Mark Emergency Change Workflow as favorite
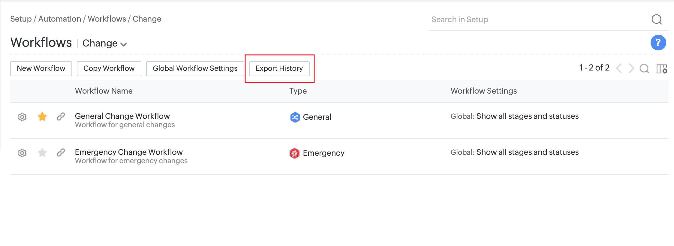Viewport: 674px width, 246px height. (42, 153)
